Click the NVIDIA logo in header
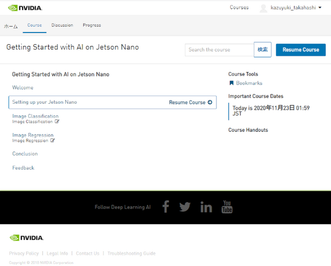 [x=25, y=8]
